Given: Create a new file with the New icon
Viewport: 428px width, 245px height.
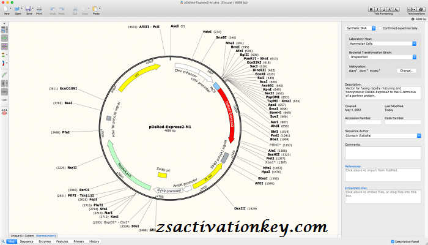Looking at the screenshot, I should tap(6, 9).
